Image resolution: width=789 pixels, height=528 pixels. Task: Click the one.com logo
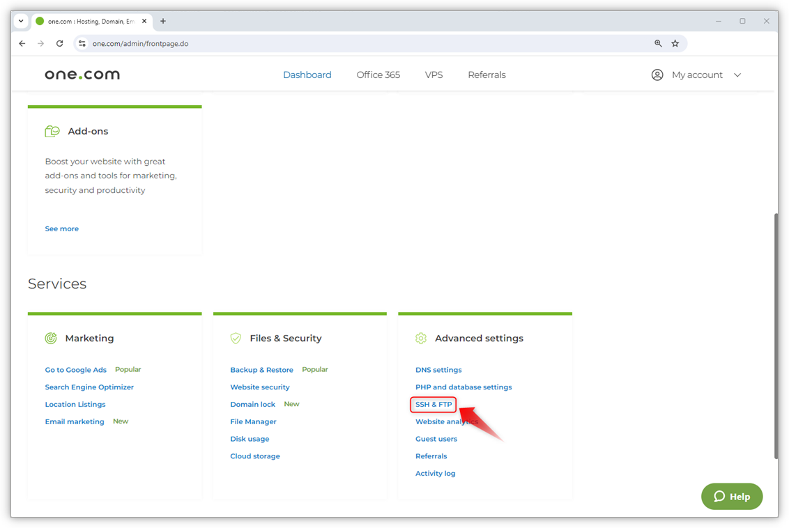point(82,73)
